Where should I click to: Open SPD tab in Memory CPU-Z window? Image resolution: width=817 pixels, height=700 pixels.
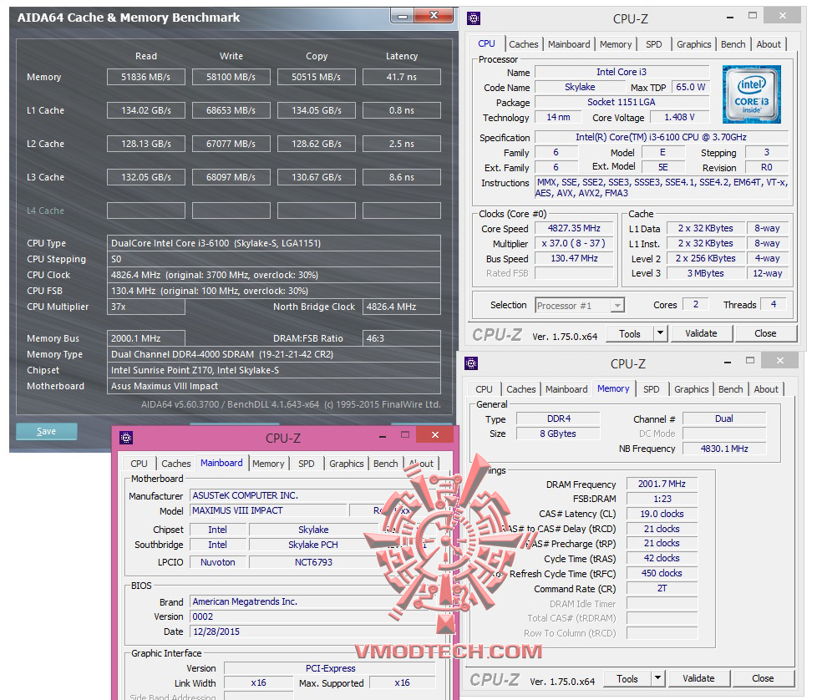652,389
